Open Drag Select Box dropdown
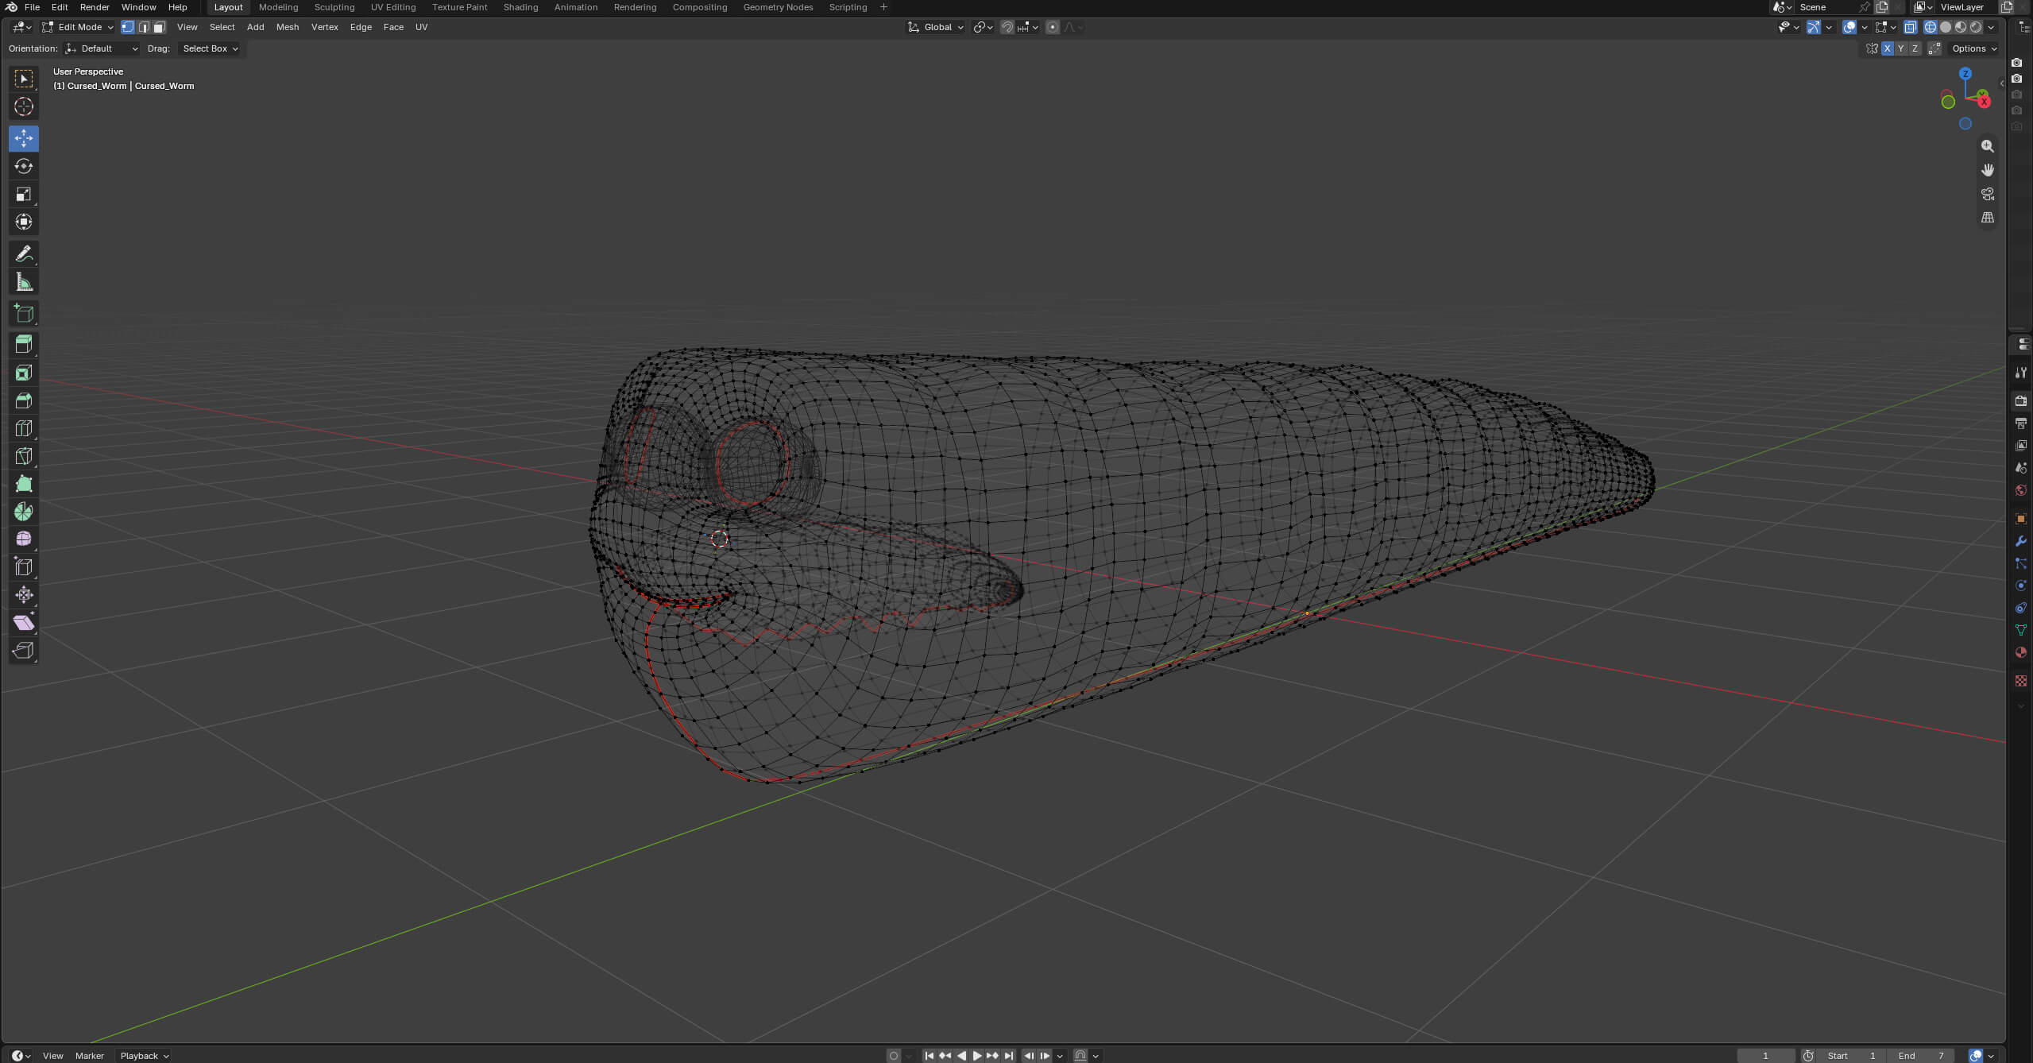 (209, 48)
